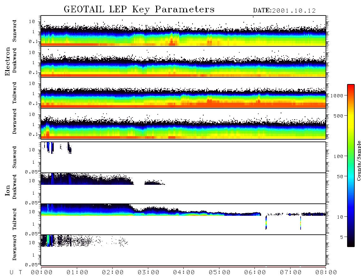
Task: Click the 500 colorbar tick label
Action: [x=338, y=116]
